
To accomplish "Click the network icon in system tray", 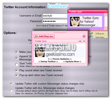I will coord(91,33).
